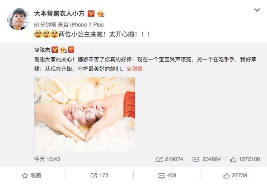Open original post time 今天 10:43
The height and width of the screenshot is (184, 267).
pyautogui.click(x=47, y=159)
